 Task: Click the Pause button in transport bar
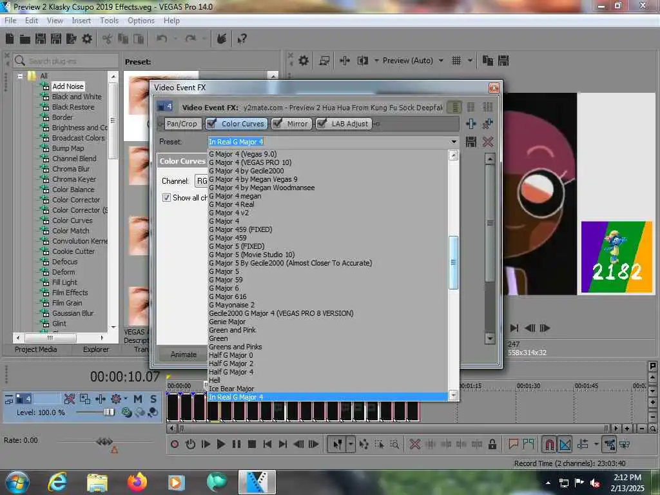pos(236,444)
